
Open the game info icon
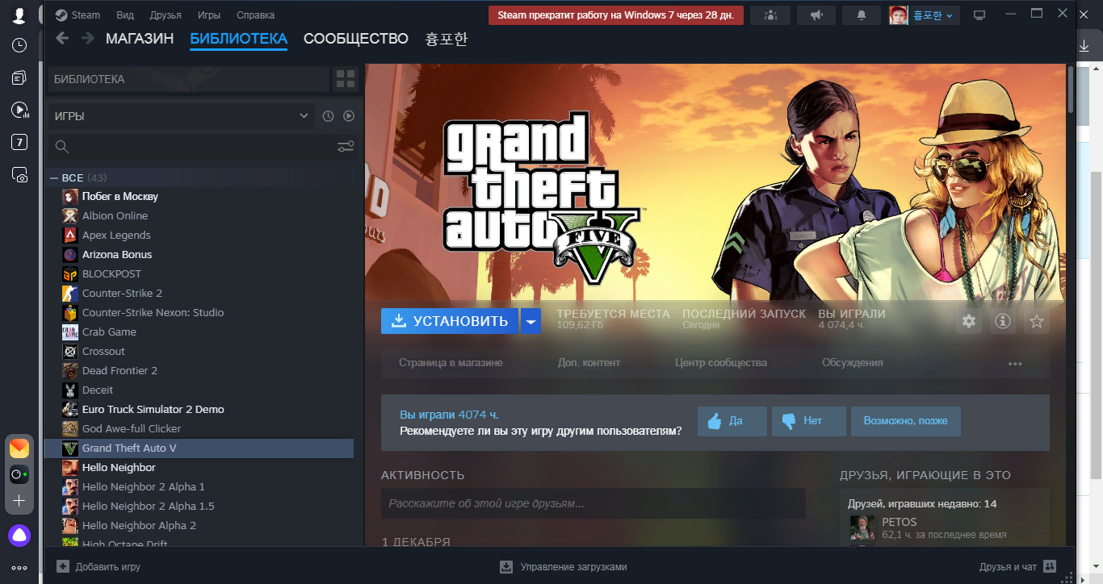tap(1003, 321)
